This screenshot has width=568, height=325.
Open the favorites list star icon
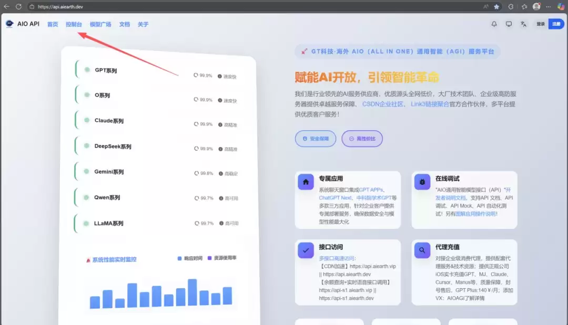pos(524,6)
